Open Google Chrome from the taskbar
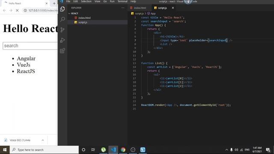 pos(123,150)
